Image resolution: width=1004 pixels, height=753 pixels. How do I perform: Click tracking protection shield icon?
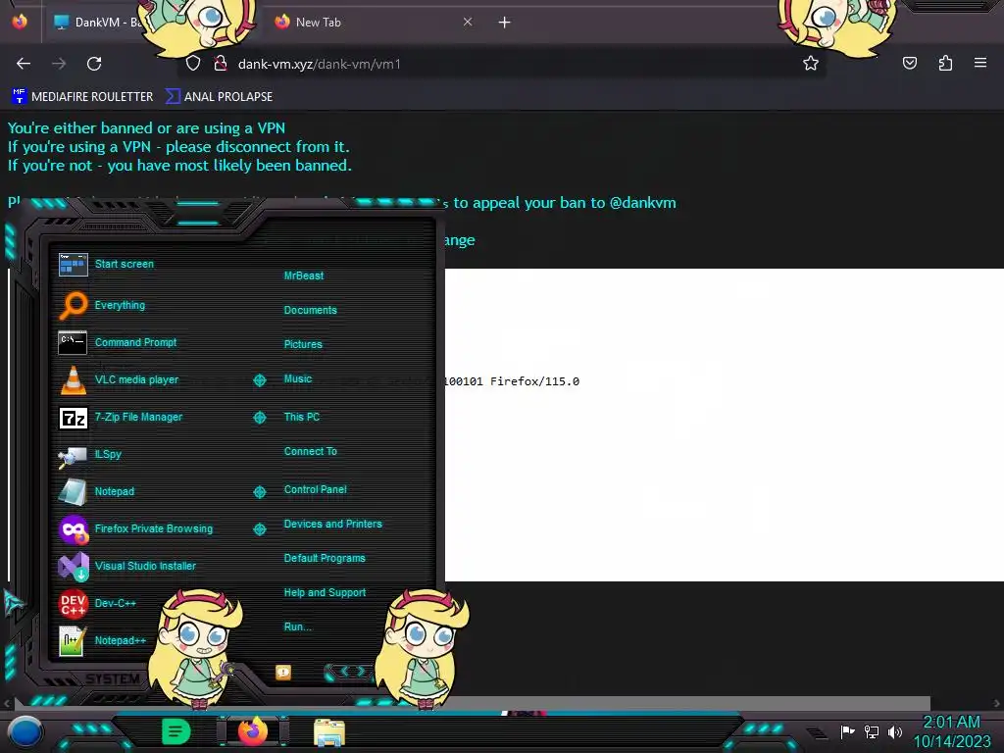(193, 64)
